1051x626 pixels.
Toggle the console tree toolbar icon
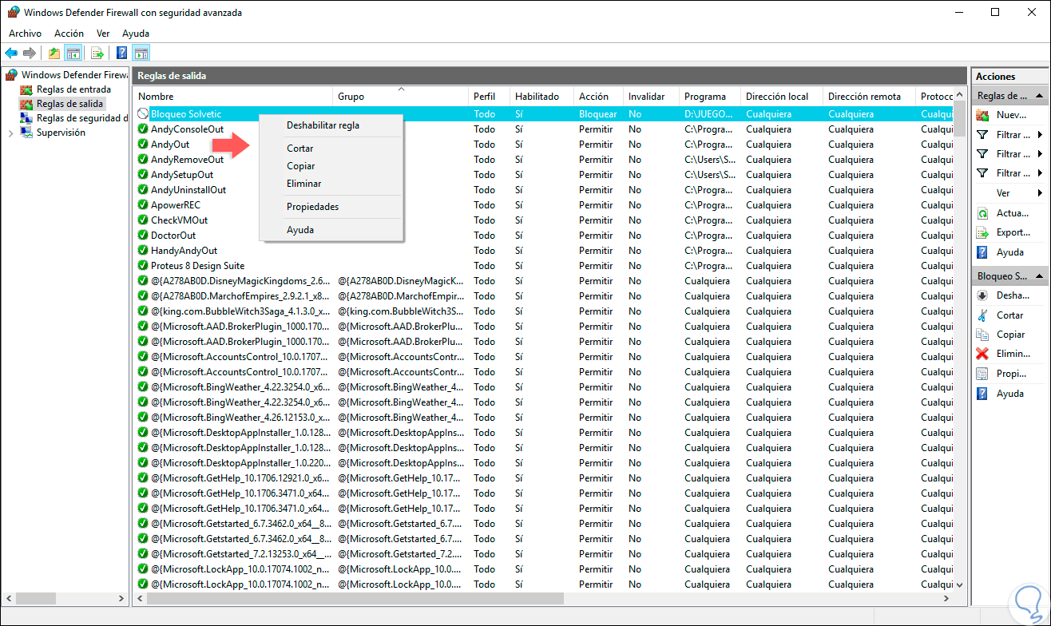[73, 53]
